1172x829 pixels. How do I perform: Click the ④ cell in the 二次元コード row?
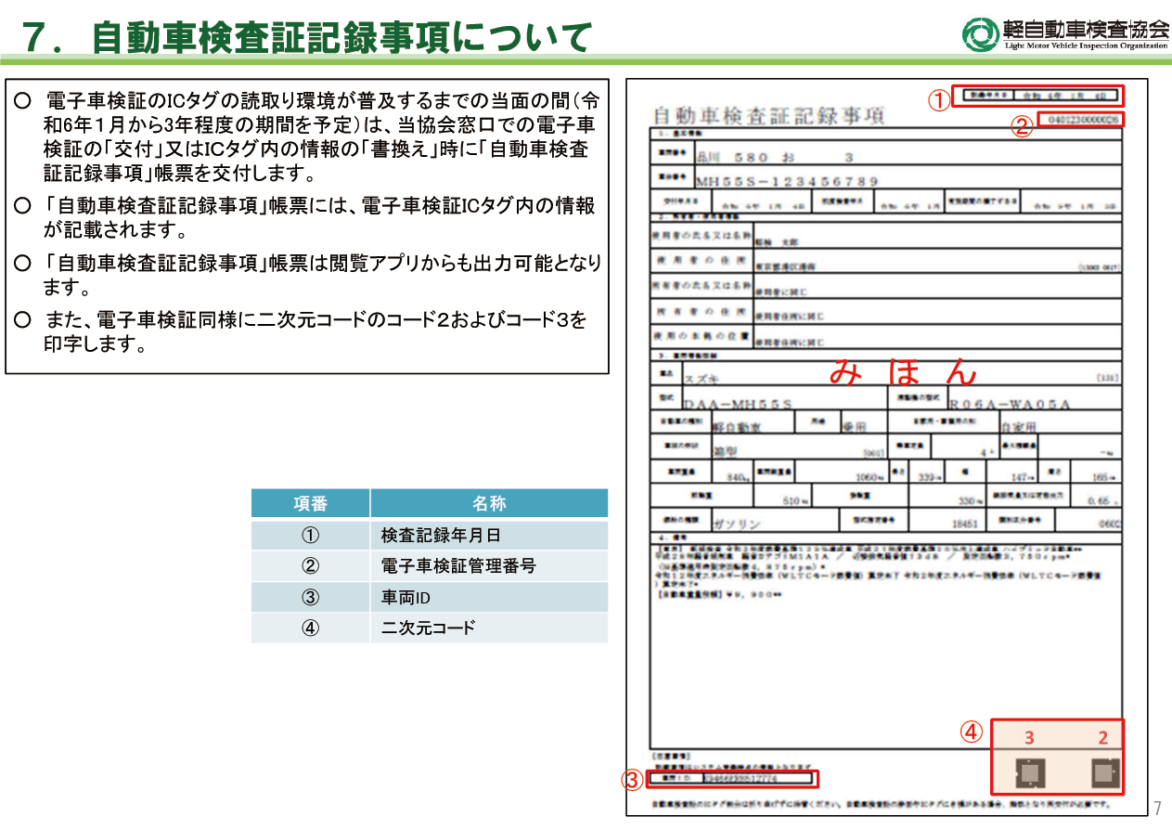tap(311, 628)
